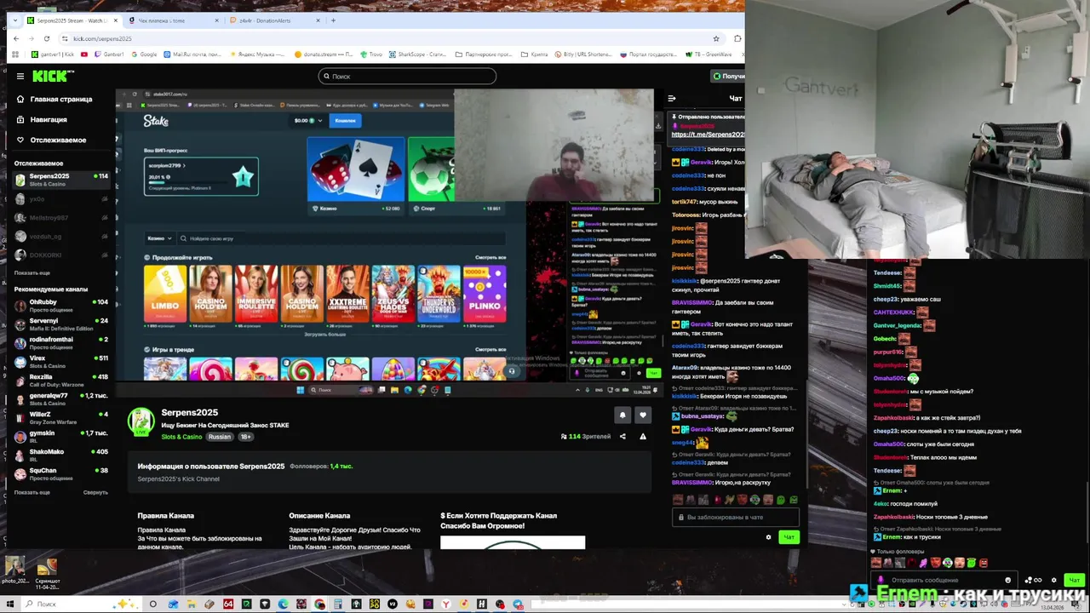Expand followed list with Показать еще
This screenshot has height=613, width=1090.
[32, 273]
